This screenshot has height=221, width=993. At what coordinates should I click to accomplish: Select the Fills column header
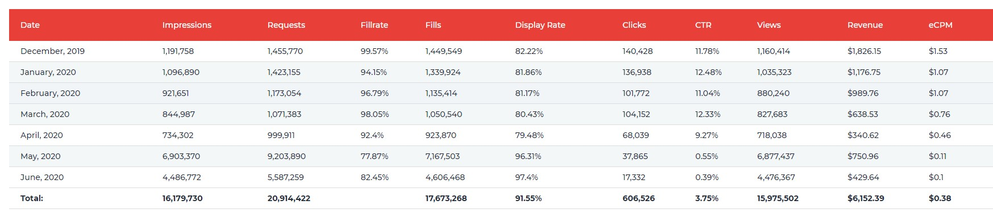(x=433, y=25)
